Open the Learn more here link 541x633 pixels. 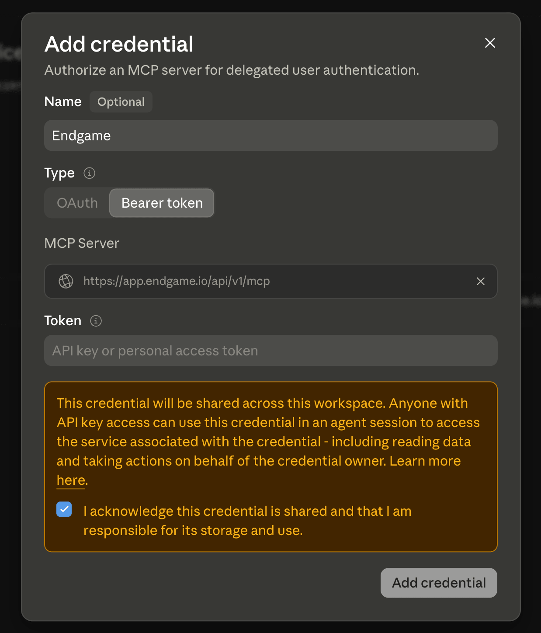pos(71,480)
